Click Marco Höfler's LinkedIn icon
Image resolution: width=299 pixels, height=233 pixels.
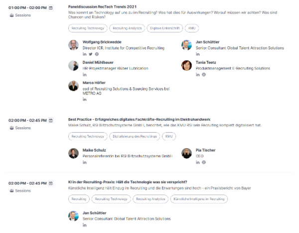[x=85, y=100]
